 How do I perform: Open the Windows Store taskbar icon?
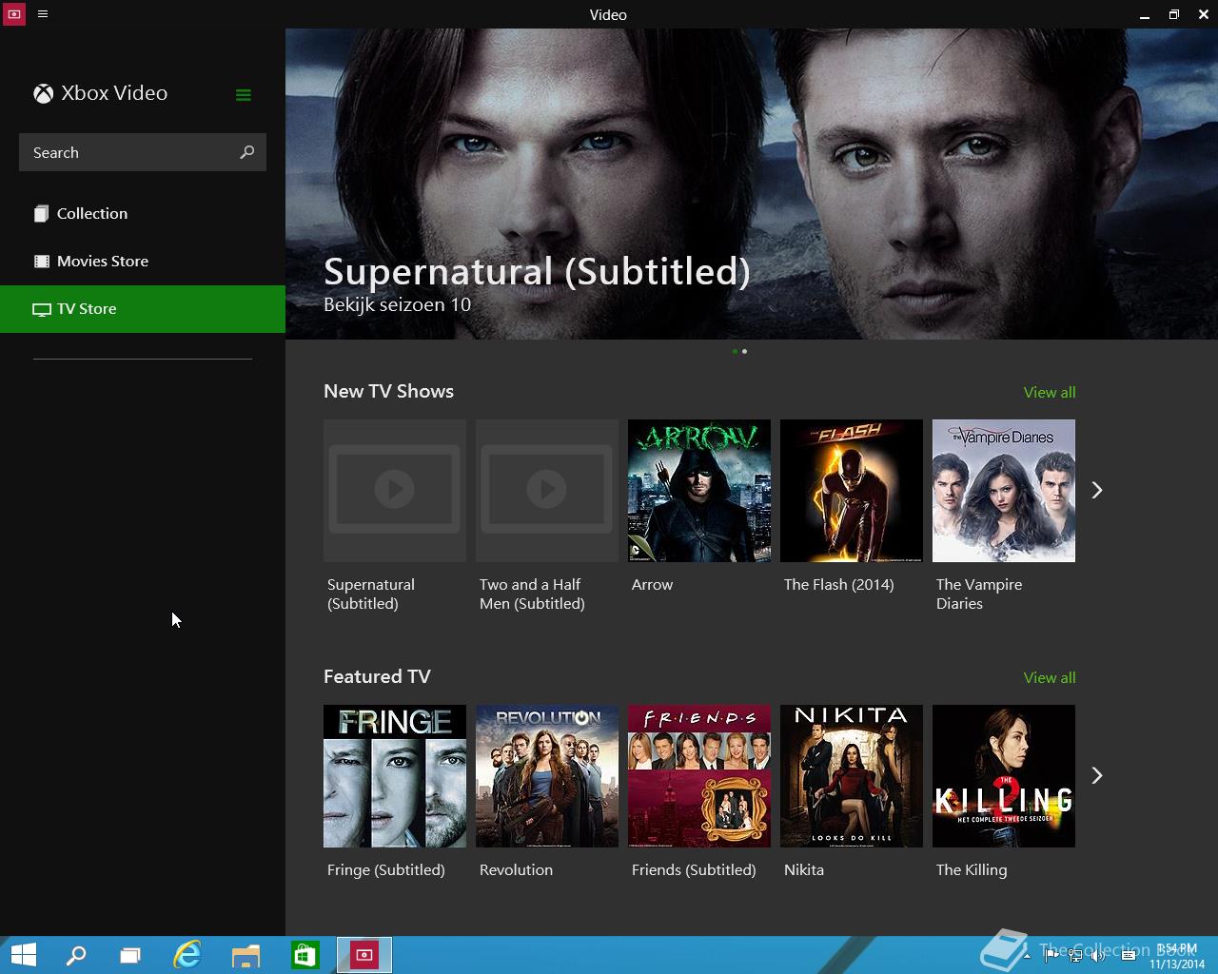tap(304, 955)
